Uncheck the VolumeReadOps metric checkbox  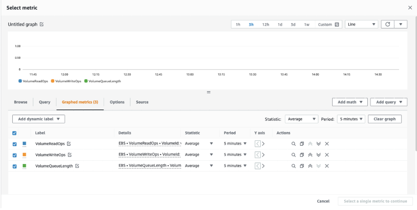point(15,144)
